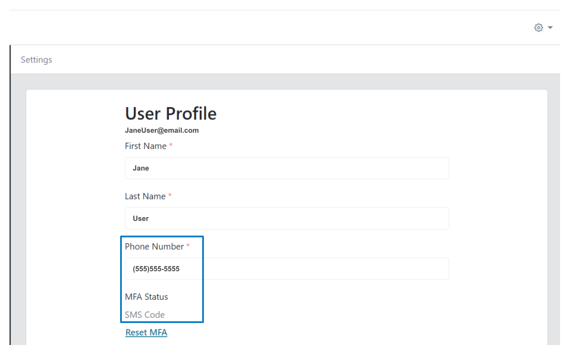This screenshot has height=351, width=569.
Task: Select the highlighted Phone Number section
Action: [x=162, y=280]
